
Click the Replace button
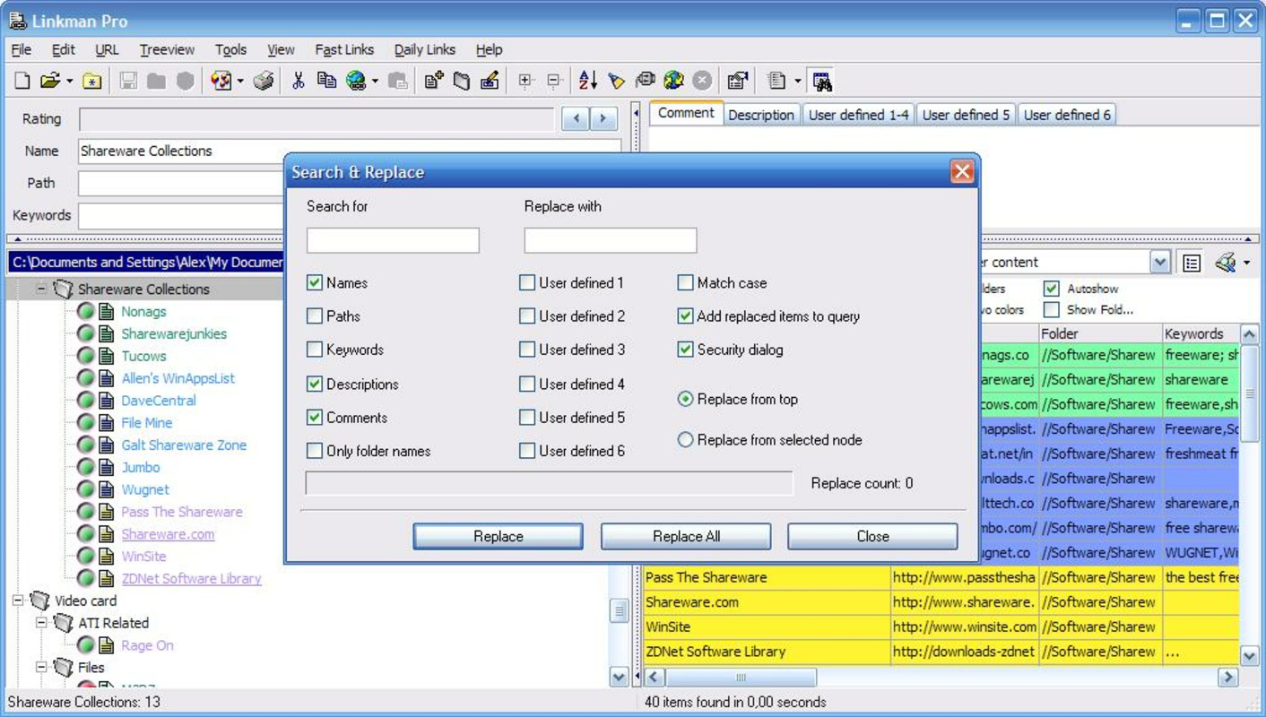pos(498,536)
